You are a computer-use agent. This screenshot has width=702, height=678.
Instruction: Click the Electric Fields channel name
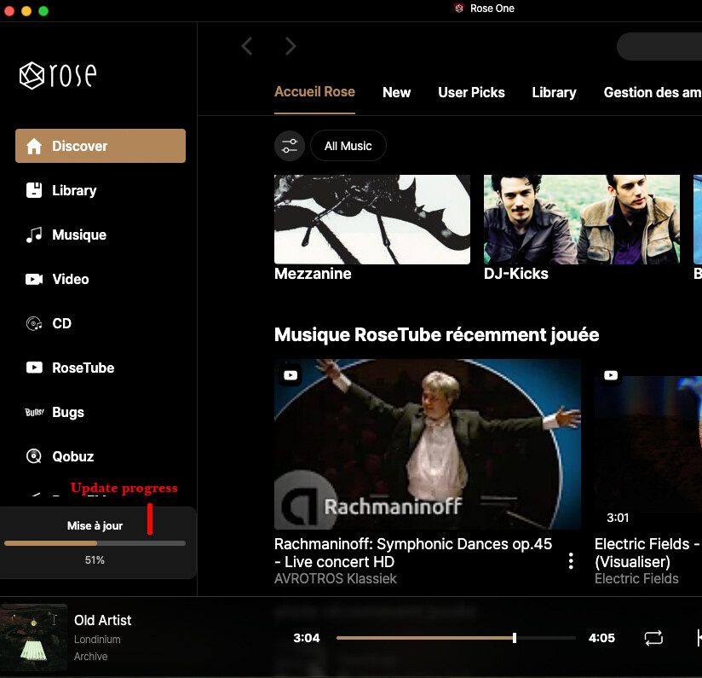[x=636, y=578]
